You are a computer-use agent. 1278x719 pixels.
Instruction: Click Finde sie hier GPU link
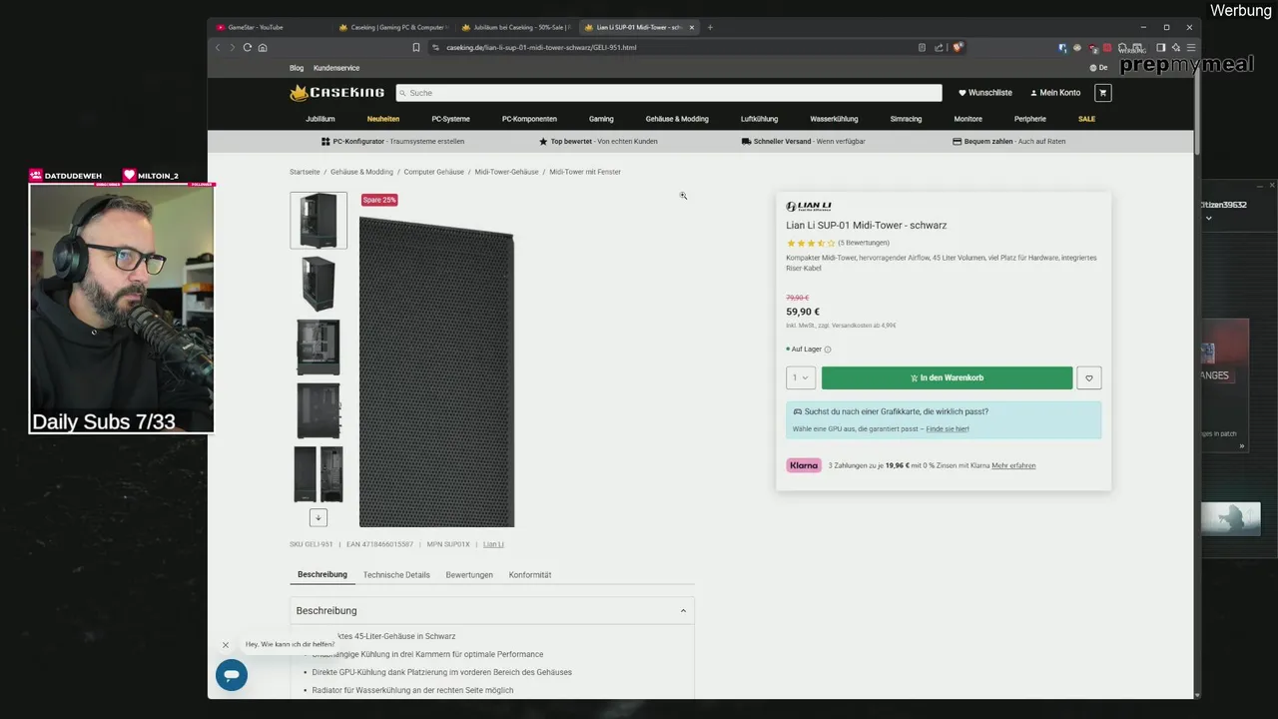click(948, 428)
